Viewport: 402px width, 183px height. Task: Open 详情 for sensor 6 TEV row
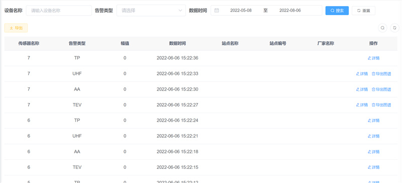[373, 167]
